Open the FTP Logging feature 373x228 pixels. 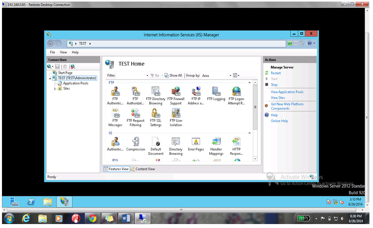click(x=216, y=94)
